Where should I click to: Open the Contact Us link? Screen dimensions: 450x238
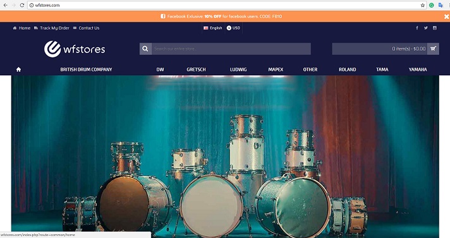click(x=86, y=28)
